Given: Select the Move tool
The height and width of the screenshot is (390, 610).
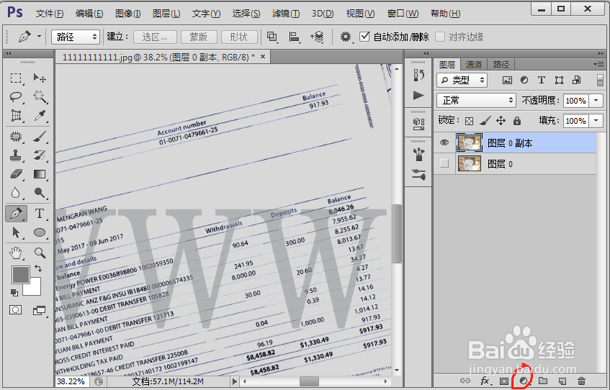Looking at the screenshot, I should tap(40, 78).
